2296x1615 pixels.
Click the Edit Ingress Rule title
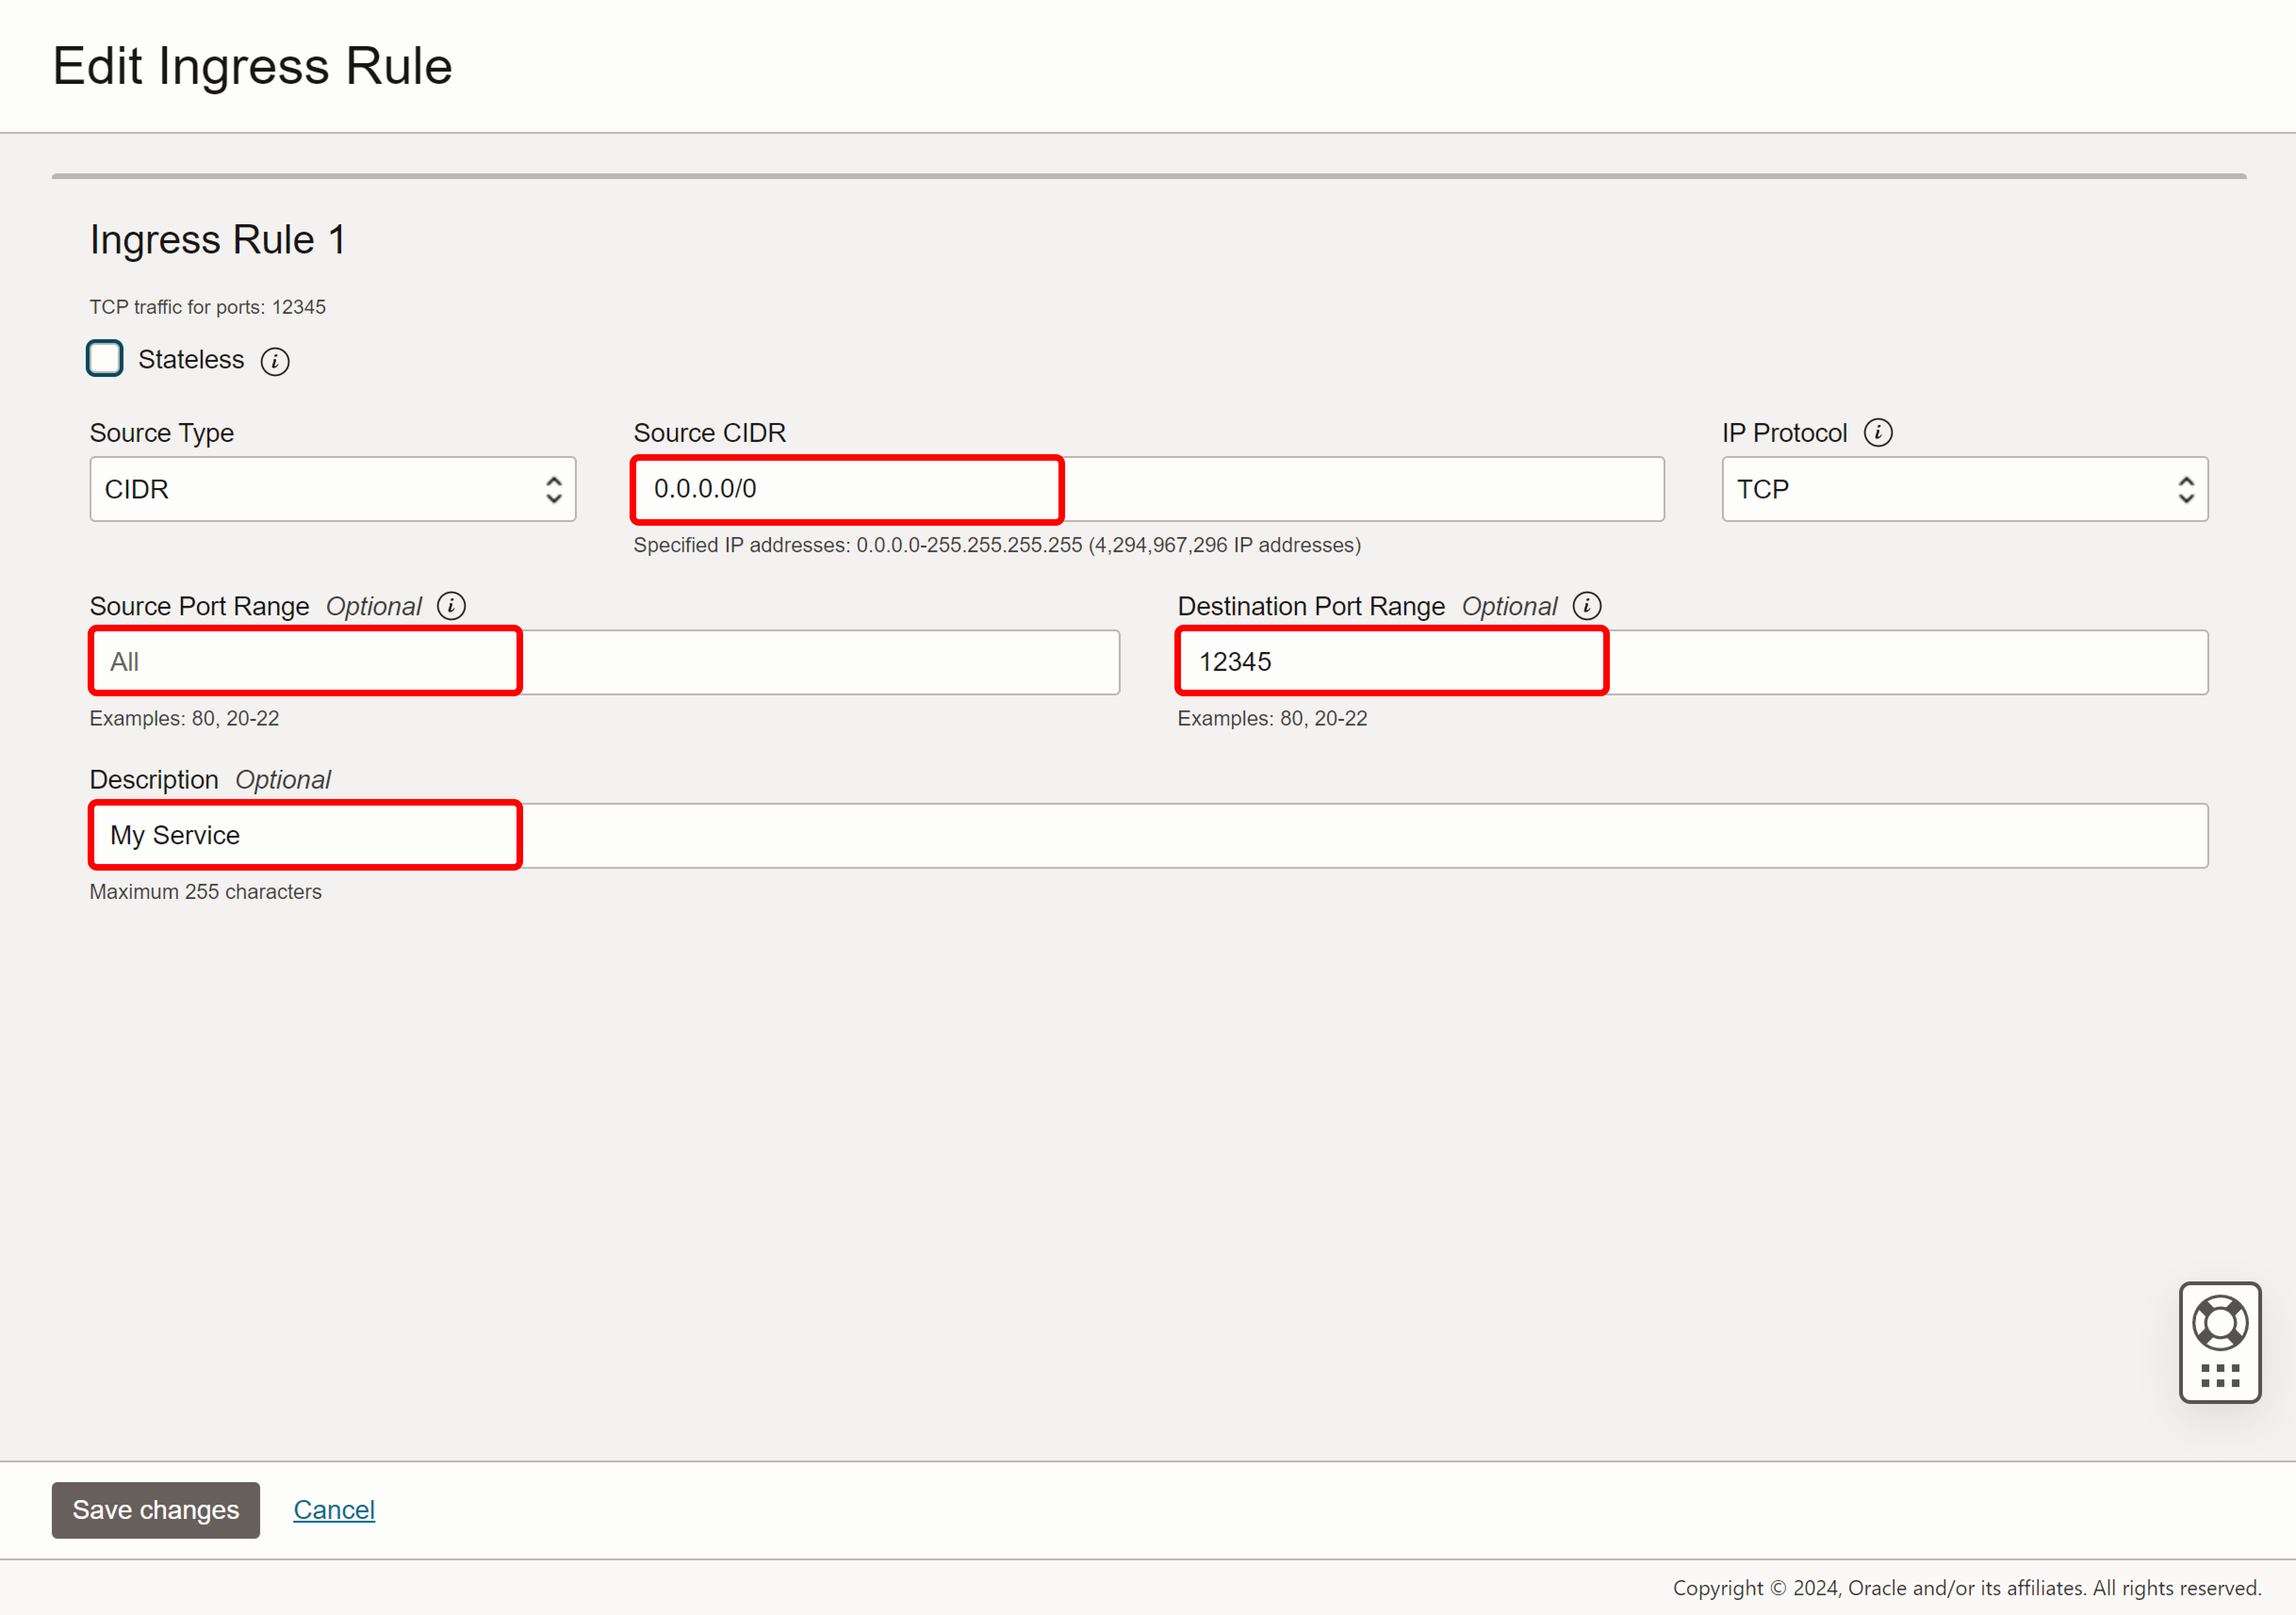252,66
